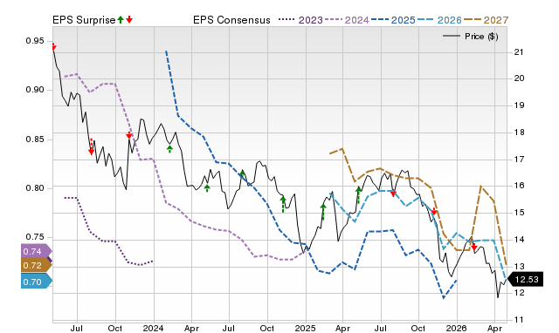Viewport: 559px width, 333px height.
Task: Click the 0.85 EPS axis label
Action: 35,139
